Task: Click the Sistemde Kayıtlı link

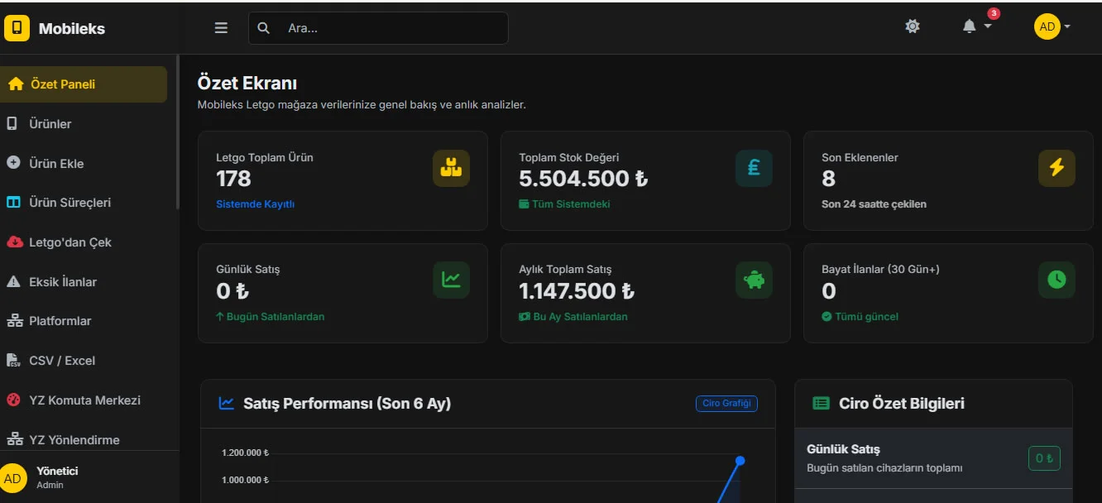Action: click(255, 204)
